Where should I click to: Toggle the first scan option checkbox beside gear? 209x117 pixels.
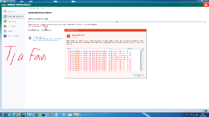45,37
